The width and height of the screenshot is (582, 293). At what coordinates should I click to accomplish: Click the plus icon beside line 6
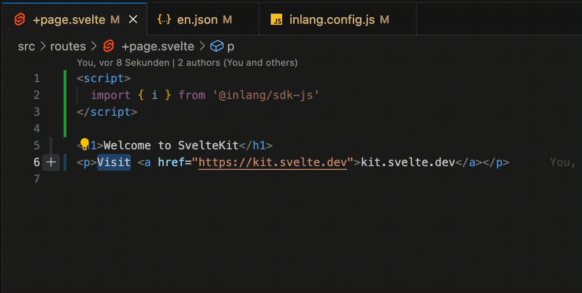51,162
